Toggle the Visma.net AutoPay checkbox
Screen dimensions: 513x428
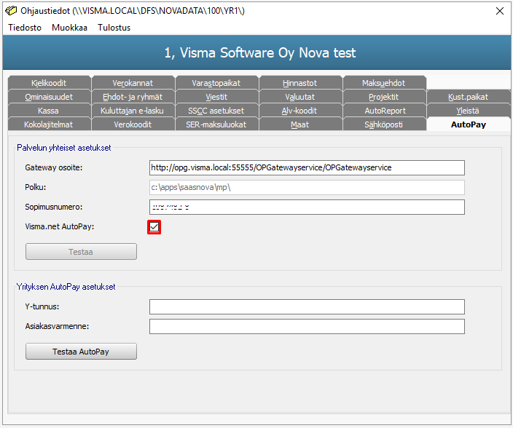154,227
